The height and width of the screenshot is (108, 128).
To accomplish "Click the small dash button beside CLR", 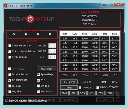I will click(118, 93).
